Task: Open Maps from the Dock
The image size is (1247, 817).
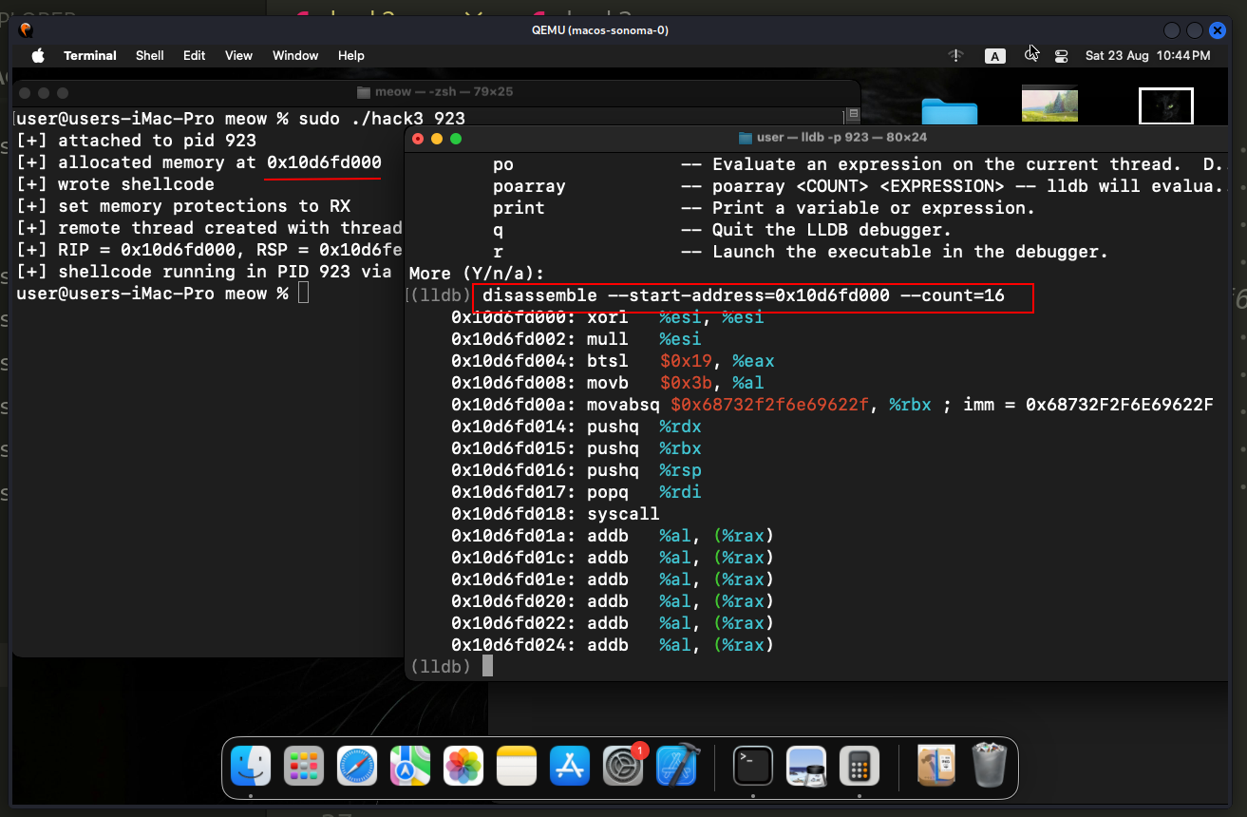Action: pos(410,766)
